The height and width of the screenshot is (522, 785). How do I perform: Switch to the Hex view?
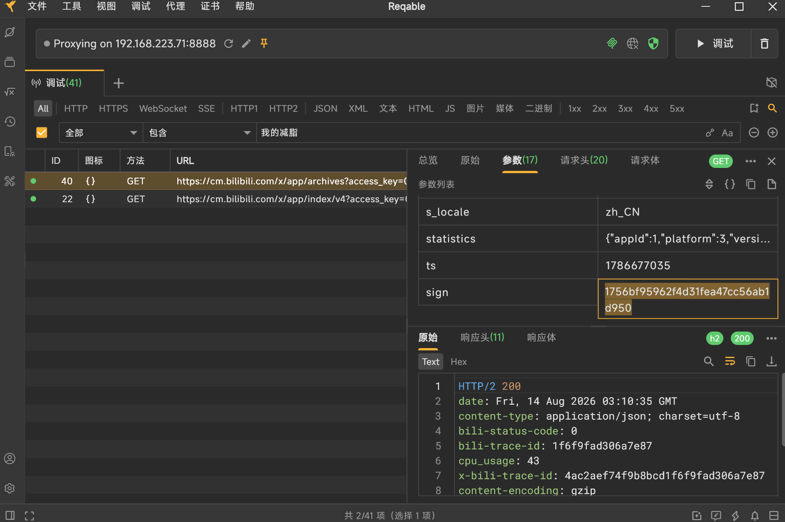click(458, 362)
